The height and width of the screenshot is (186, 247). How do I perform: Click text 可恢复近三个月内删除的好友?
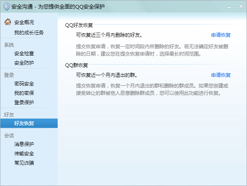tap(109, 35)
